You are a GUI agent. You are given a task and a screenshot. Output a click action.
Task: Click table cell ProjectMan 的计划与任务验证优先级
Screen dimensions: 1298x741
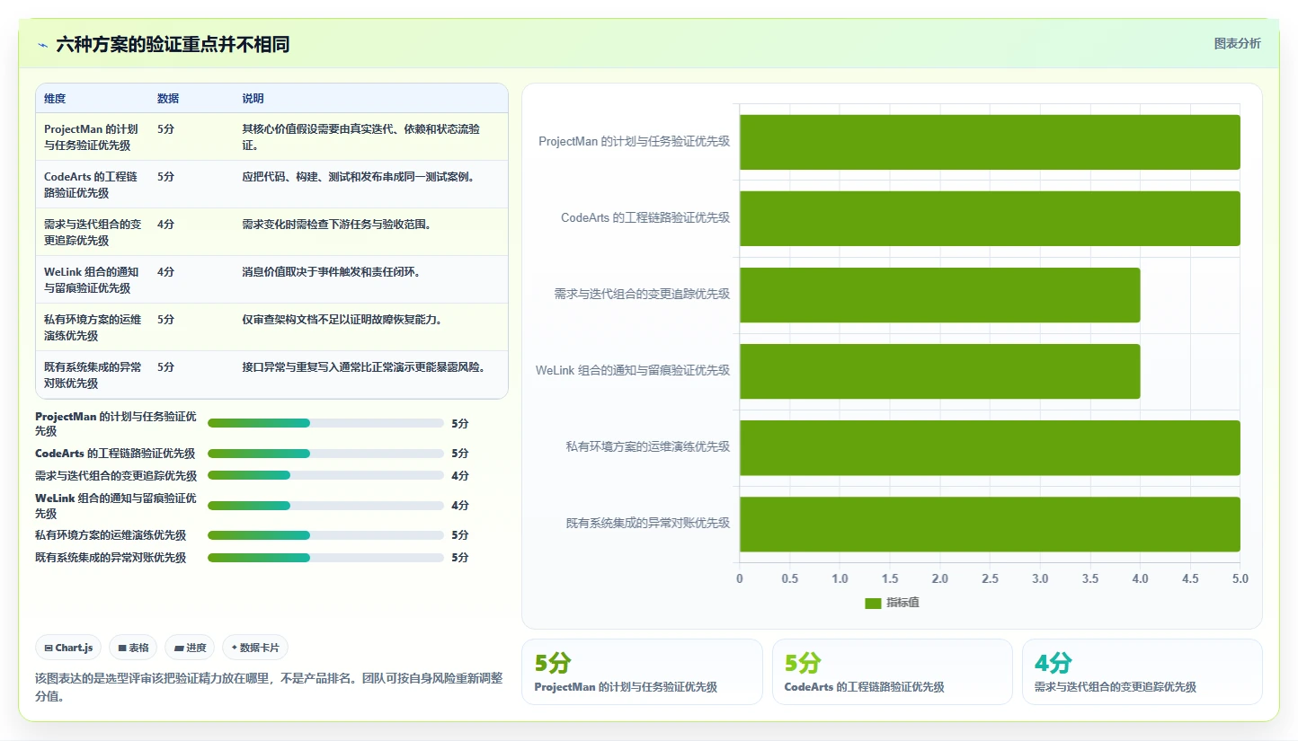91,137
